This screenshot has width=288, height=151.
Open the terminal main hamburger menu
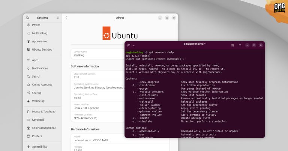[240, 45]
